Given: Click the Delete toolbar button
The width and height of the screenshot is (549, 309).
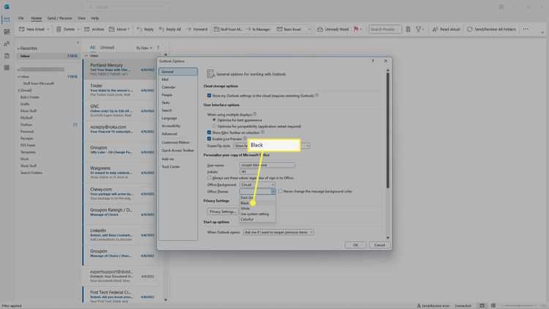Looking at the screenshot, I should tap(65, 29).
